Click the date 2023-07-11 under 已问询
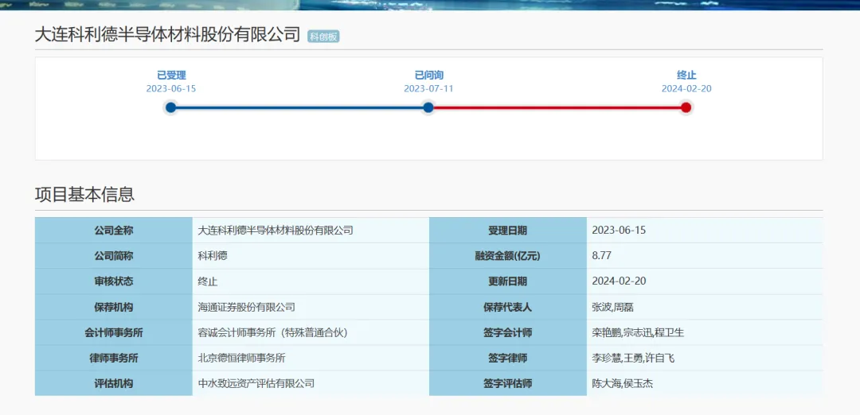The image size is (860, 415). pyautogui.click(x=429, y=89)
